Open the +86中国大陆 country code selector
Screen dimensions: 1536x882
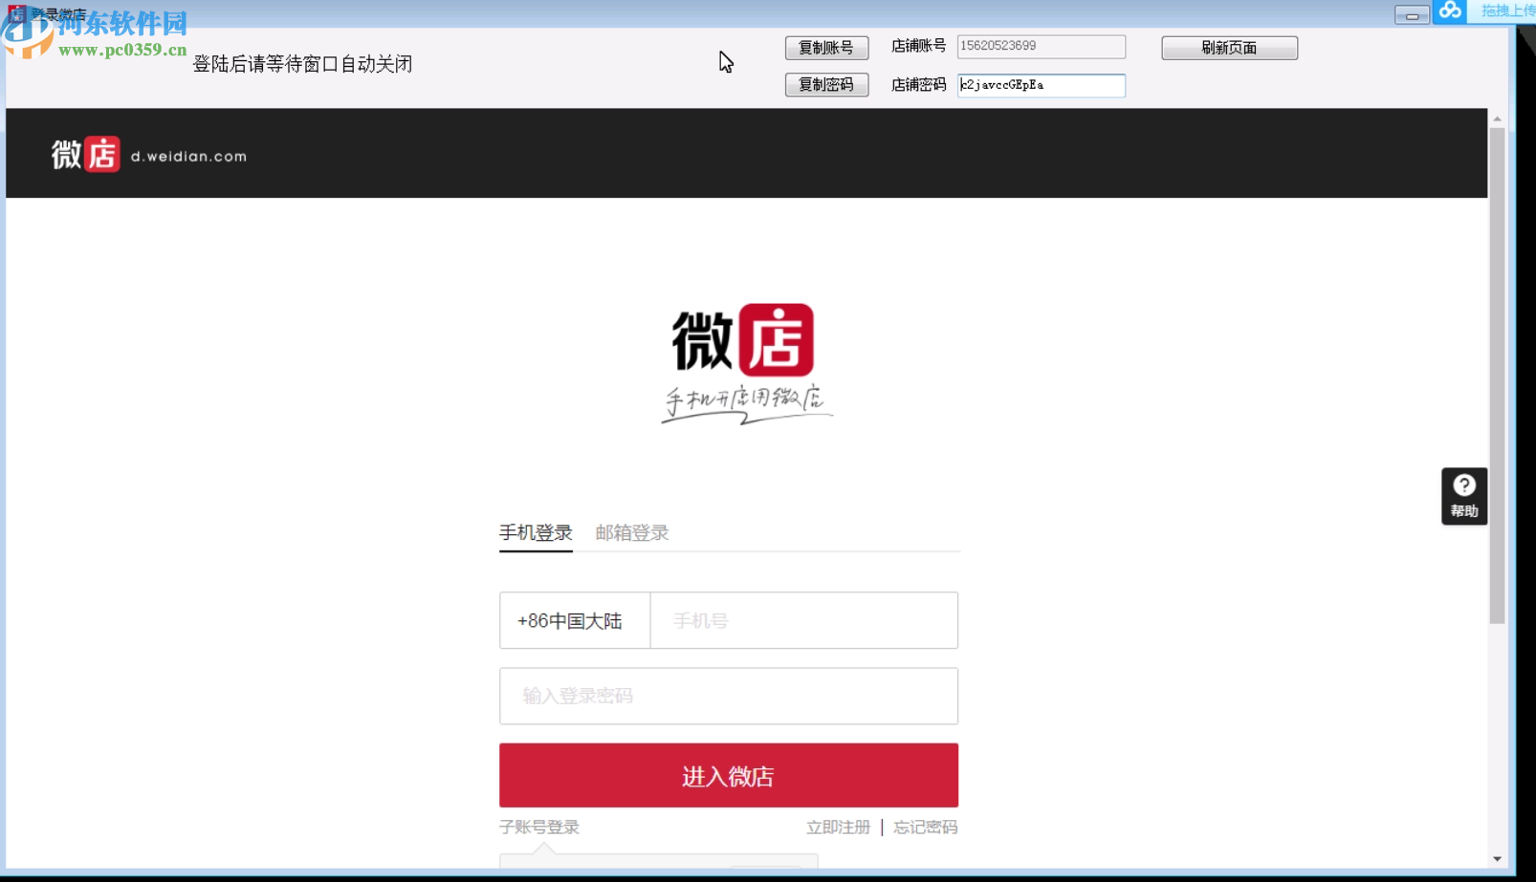pos(573,620)
